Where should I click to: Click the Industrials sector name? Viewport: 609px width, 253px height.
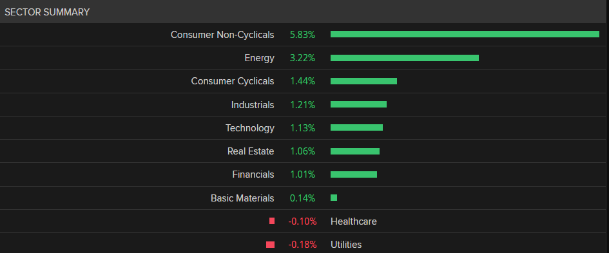pos(253,105)
